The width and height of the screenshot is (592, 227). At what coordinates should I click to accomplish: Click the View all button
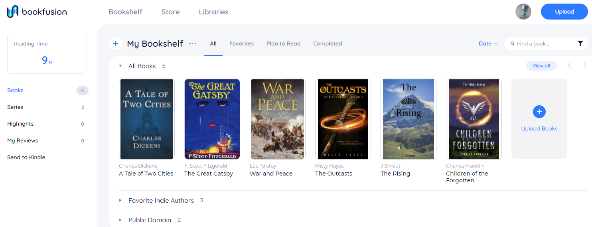click(x=541, y=66)
